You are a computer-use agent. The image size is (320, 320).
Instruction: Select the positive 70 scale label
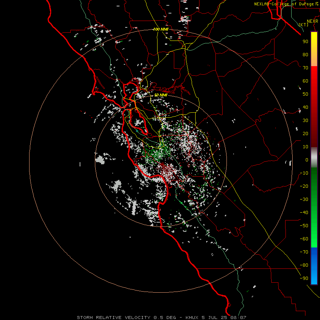[305, 68]
